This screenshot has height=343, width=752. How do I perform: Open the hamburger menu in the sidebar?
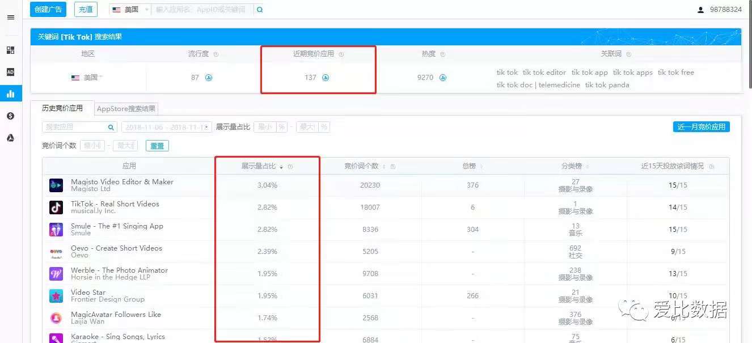pyautogui.click(x=10, y=18)
